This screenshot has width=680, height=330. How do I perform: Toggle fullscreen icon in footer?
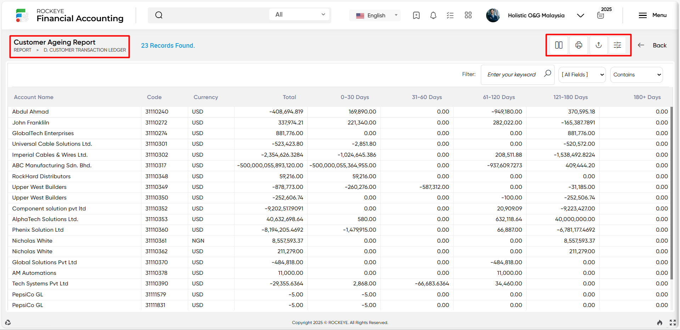(673, 322)
